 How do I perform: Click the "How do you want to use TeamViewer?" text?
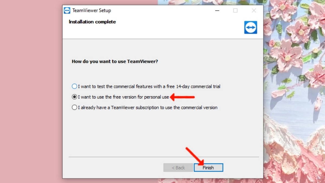(x=115, y=62)
